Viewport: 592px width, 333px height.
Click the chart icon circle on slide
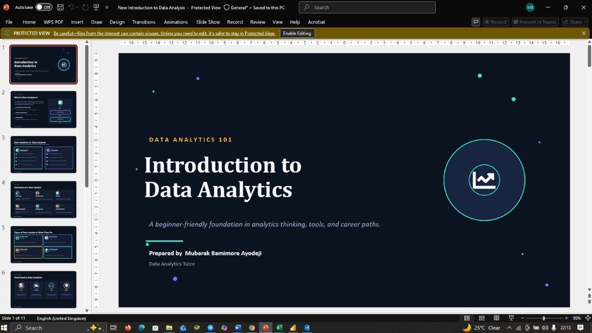coord(484,180)
